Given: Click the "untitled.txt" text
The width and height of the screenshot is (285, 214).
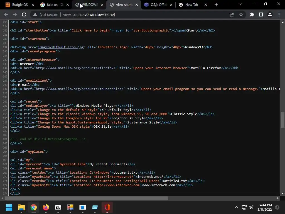Looking at the screenshot, I should (x=175, y=181).
